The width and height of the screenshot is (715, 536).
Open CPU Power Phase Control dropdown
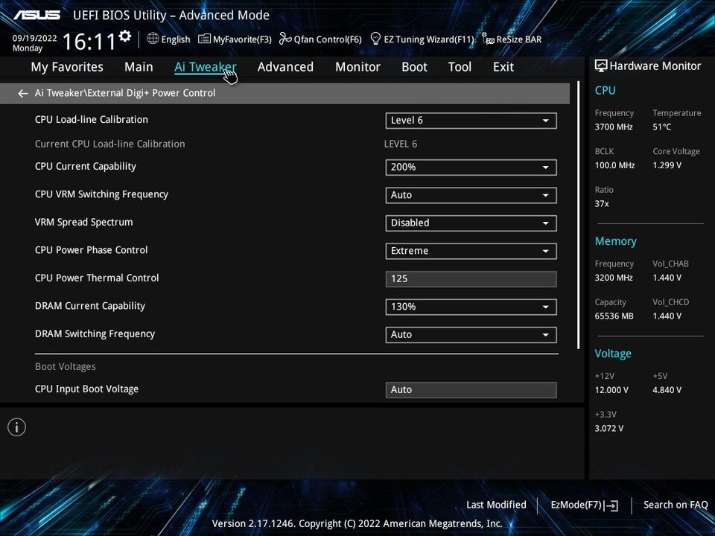tap(471, 251)
